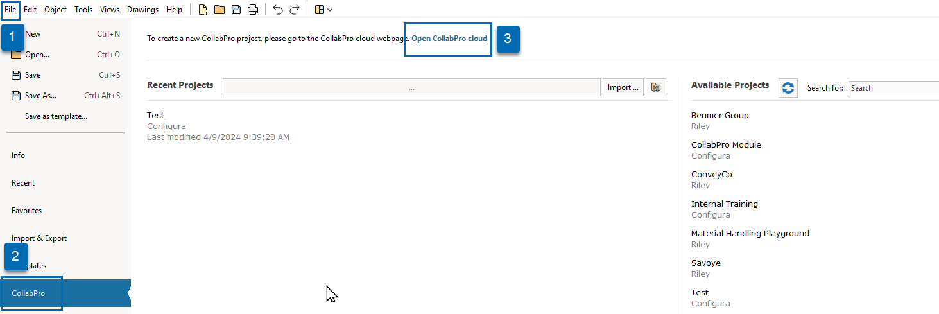Viewport: 939px width, 314px height.
Task: Select the Info sidebar tab
Action: (65, 155)
